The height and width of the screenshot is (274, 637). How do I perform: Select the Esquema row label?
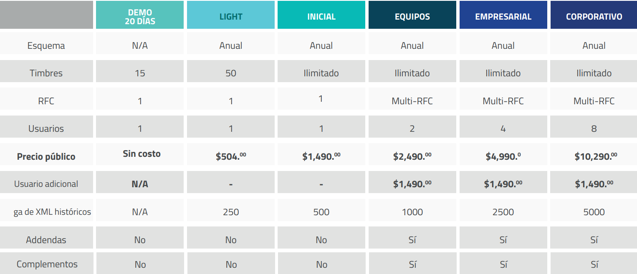pyautogui.click(x=46, y=45)
